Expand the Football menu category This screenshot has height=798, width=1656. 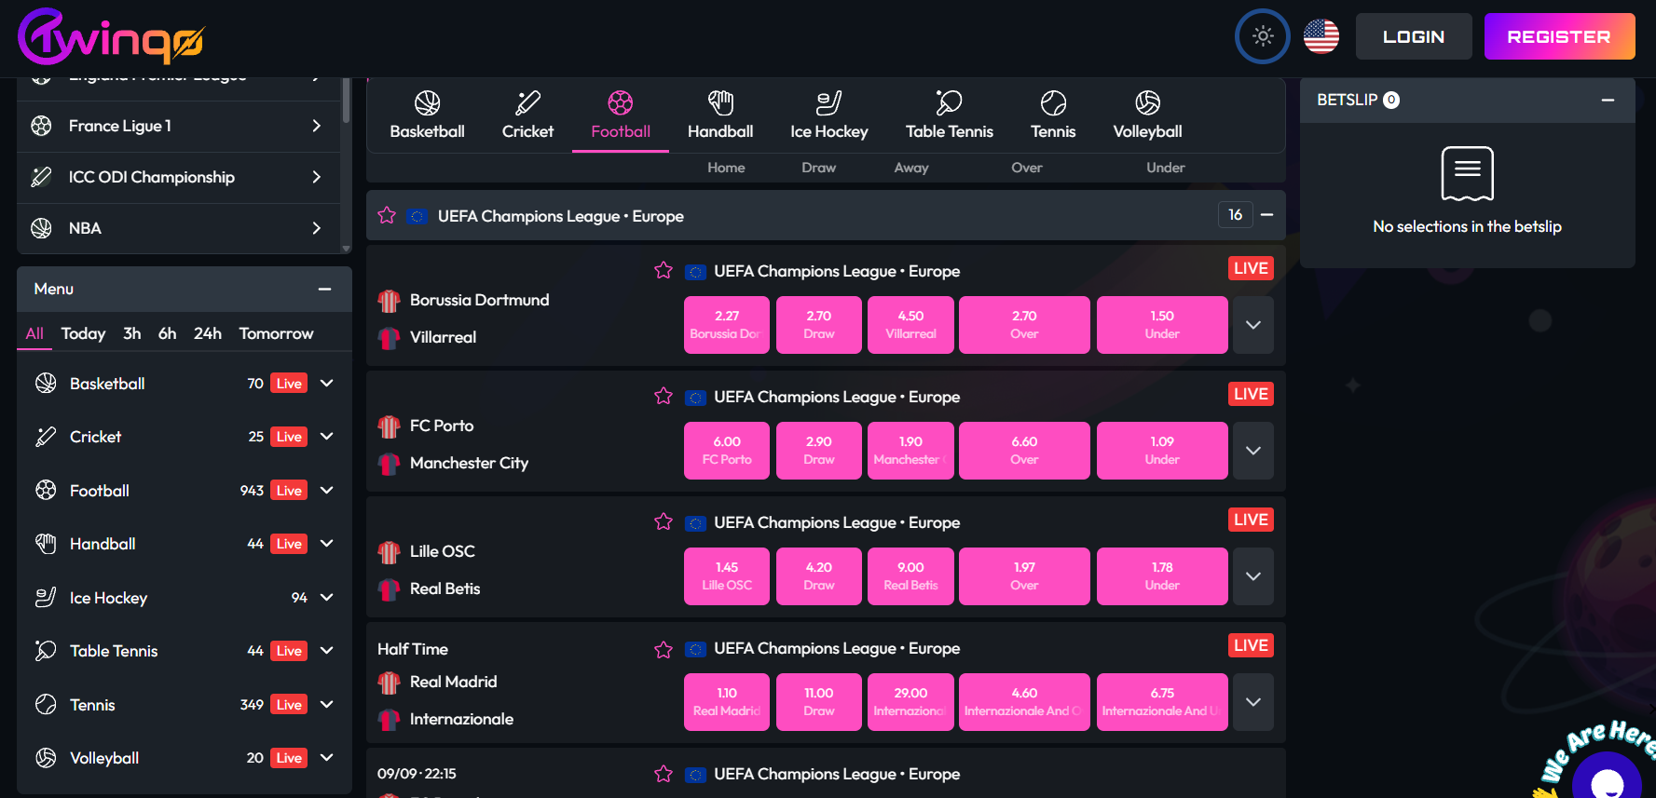(327, 490)
